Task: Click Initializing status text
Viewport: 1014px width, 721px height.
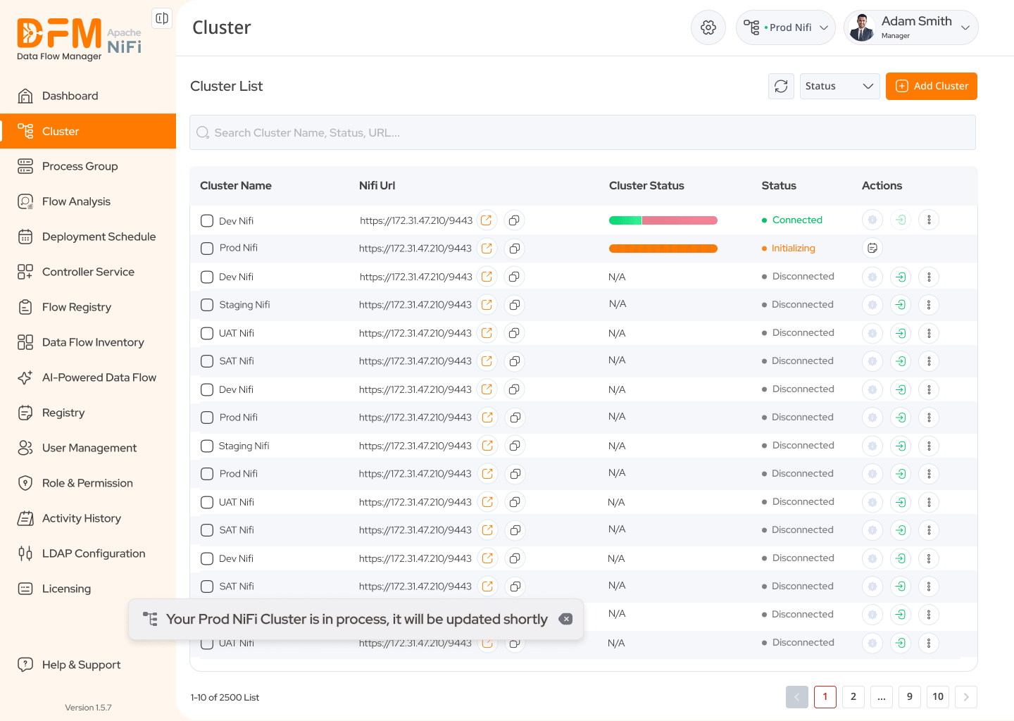Action: pos(794,248)
